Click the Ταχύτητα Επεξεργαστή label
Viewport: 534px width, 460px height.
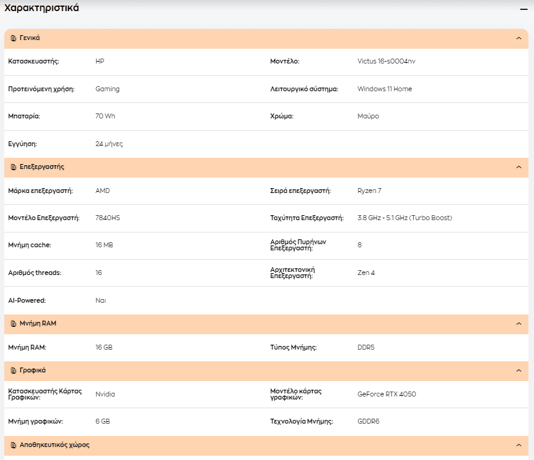(x=307, y=218)
